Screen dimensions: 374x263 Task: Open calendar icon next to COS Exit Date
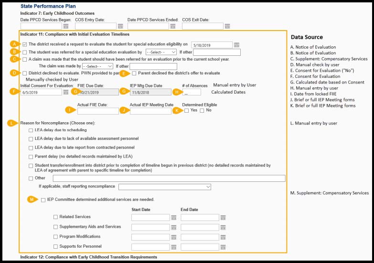pos(227,26)
